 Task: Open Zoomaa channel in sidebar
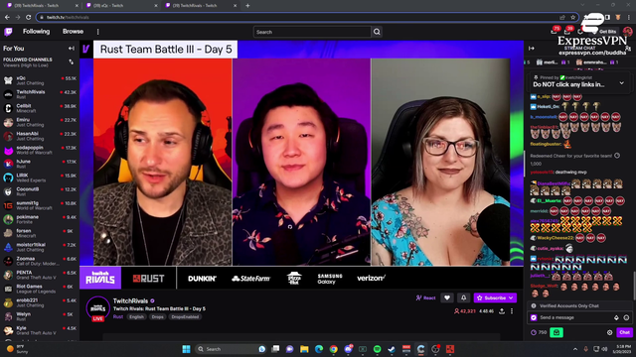click(x=40, y=261)
